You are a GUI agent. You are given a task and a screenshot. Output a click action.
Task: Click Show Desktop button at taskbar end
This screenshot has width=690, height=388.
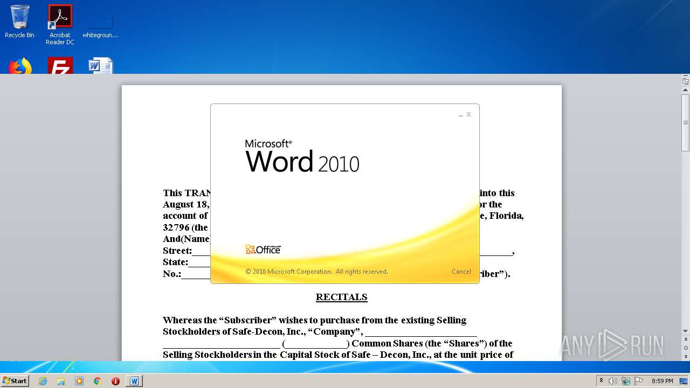tap(684, 381)
